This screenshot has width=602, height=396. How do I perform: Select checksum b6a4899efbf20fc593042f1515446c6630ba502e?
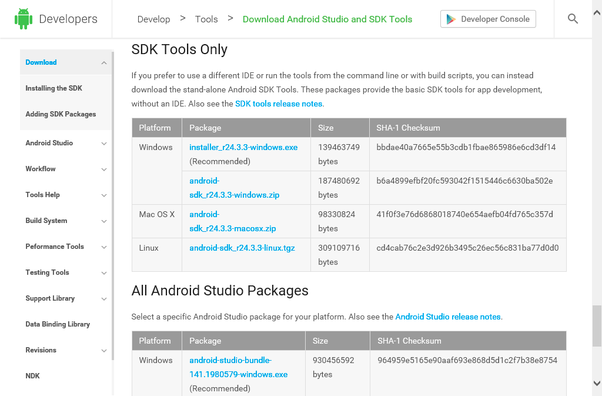(x=464, y=181)
